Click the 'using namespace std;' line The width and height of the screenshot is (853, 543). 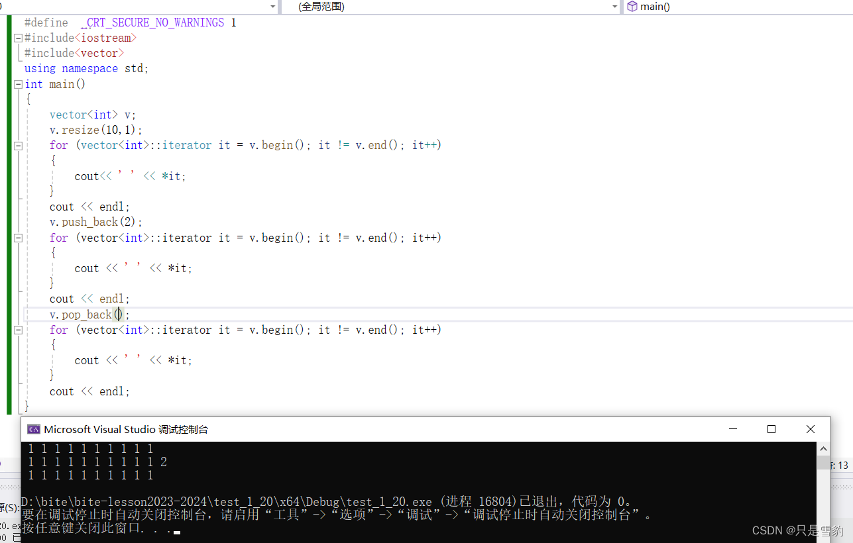tap(87, 68)
